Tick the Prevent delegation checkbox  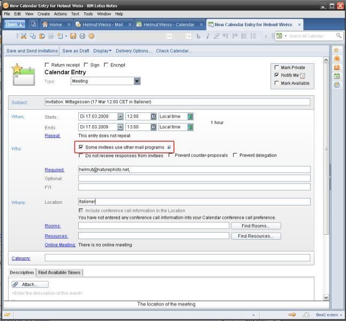tap(235, 155)
